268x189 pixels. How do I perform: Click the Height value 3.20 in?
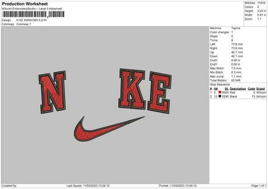(261, 11)
